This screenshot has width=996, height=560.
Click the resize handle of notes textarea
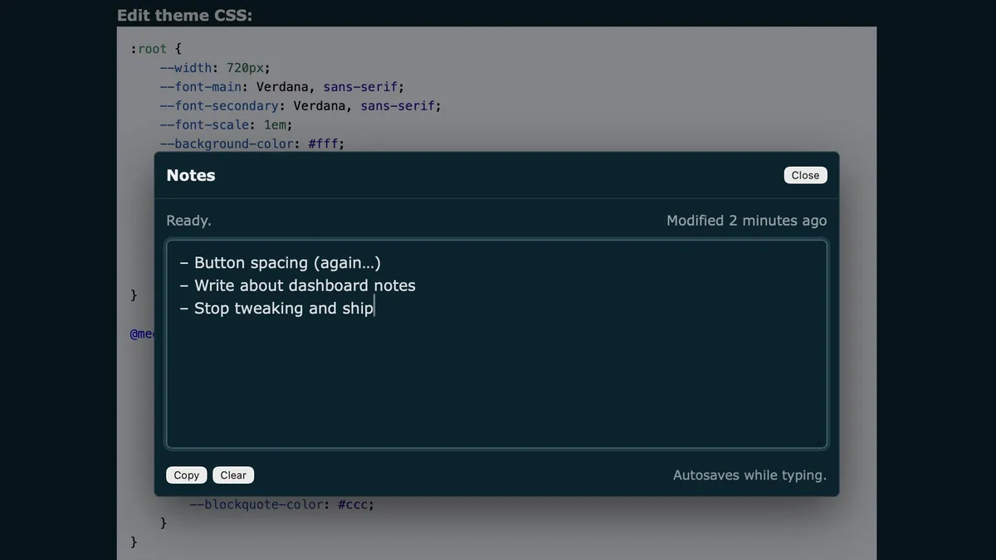tap(822, 443)
